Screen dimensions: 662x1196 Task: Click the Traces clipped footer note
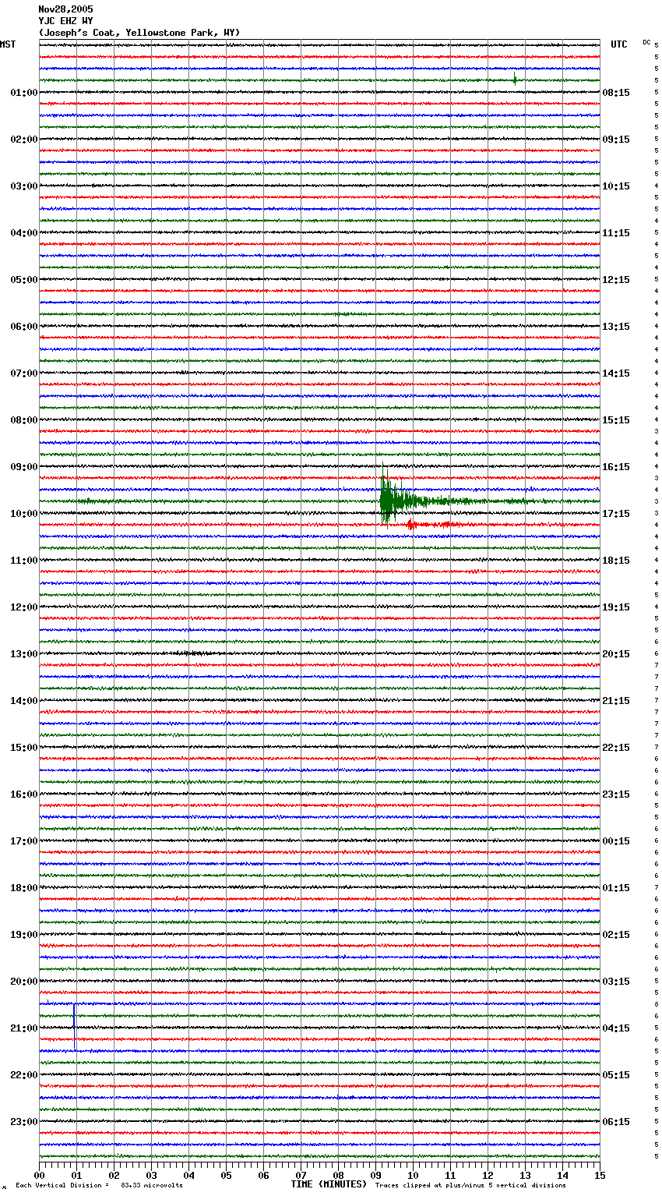[470, 1185]
